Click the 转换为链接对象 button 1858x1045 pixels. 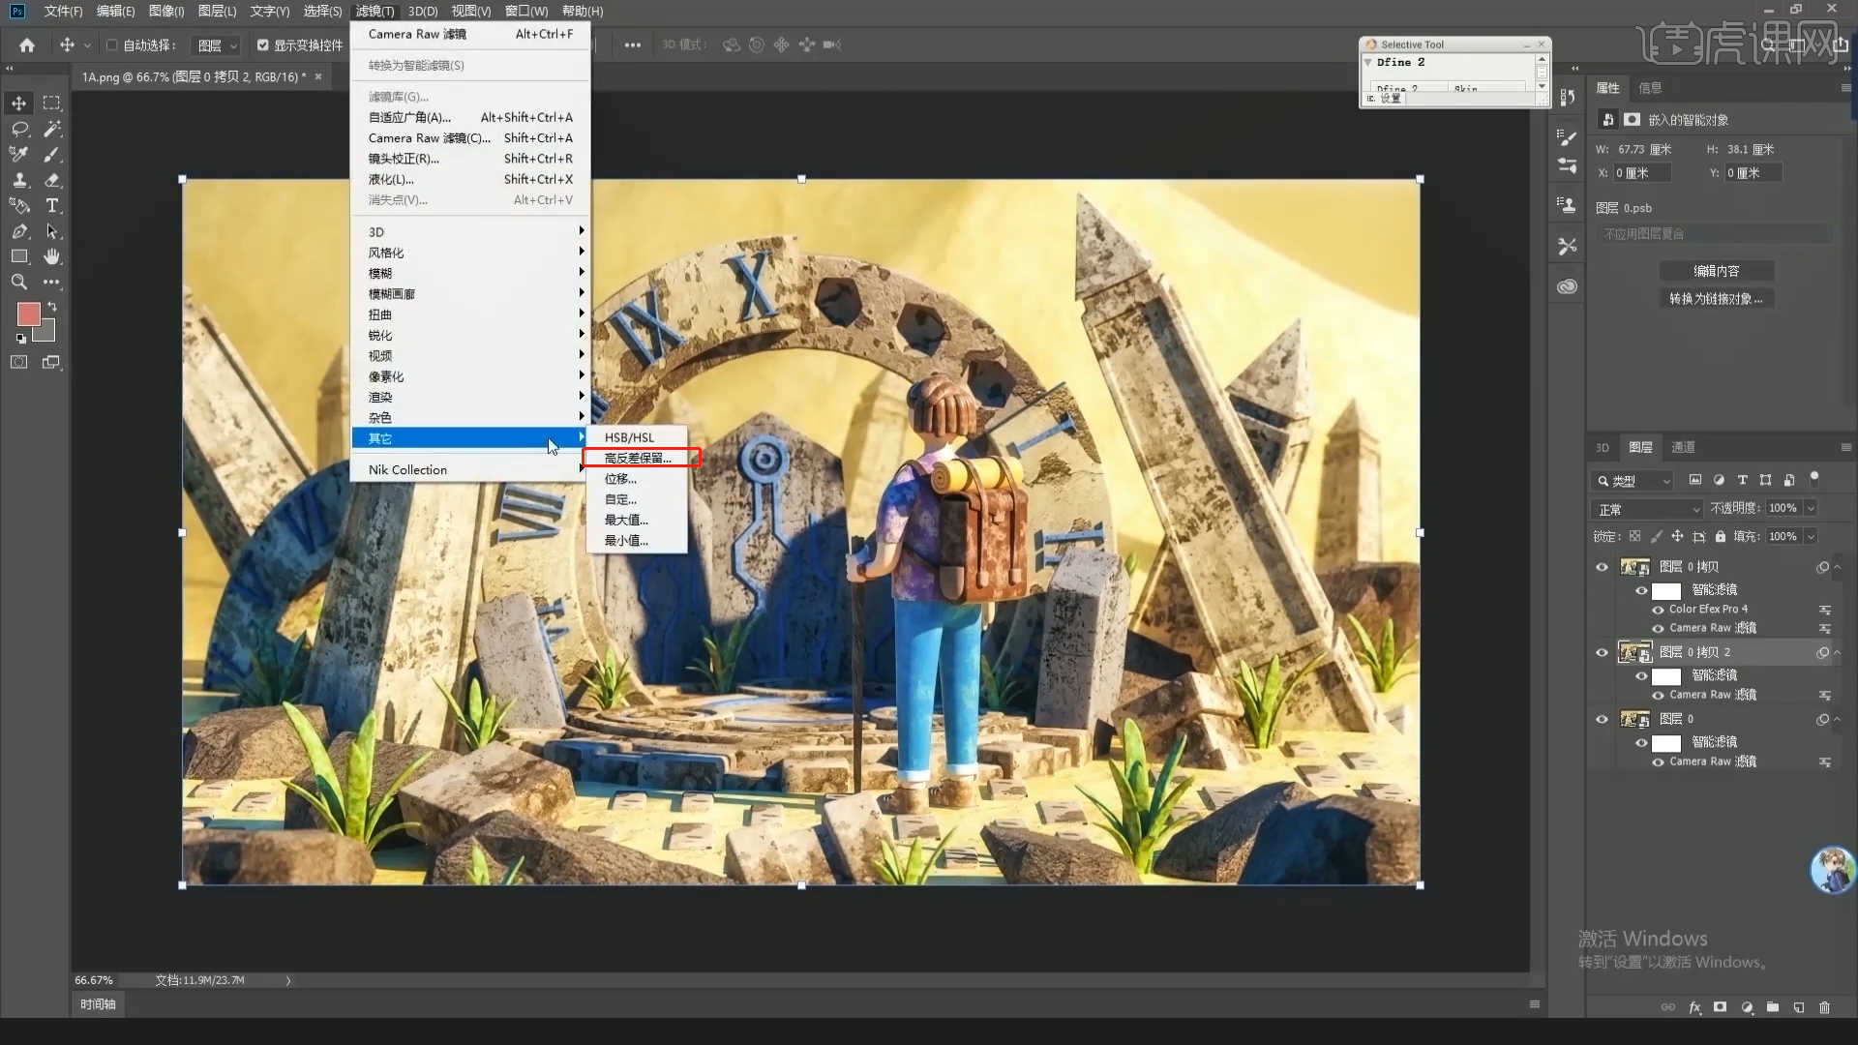[x=1716, y=299]
